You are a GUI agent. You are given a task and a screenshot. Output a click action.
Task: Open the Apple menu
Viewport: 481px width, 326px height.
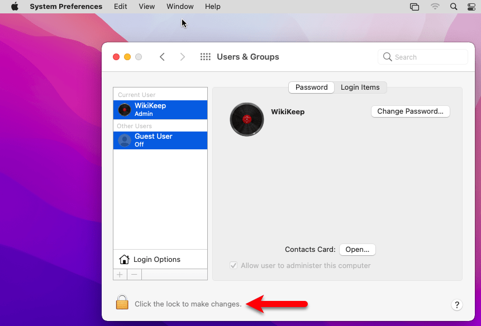tap(15, 7)
